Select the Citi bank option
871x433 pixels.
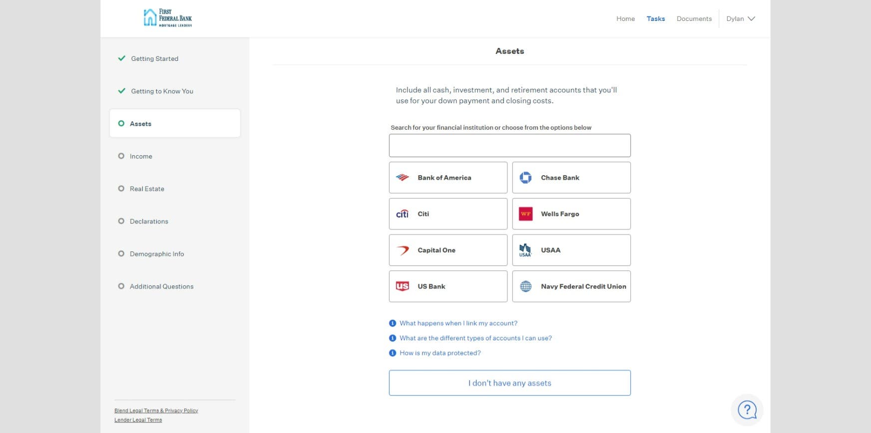448,214
